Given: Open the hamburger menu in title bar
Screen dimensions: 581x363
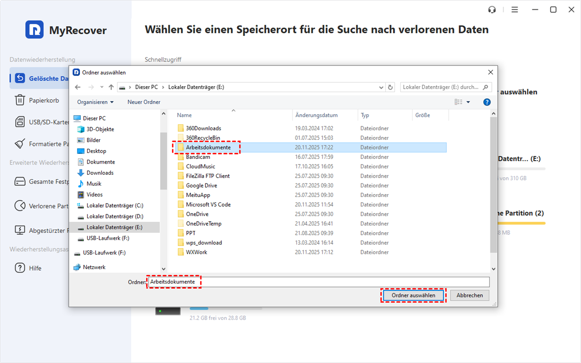Looking at the screenshot, I should 515,10.
